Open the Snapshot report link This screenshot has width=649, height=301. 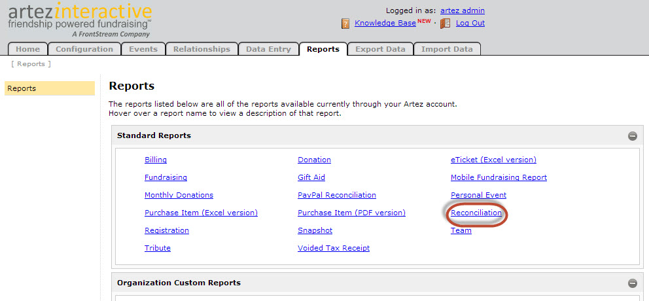(315, 230)
